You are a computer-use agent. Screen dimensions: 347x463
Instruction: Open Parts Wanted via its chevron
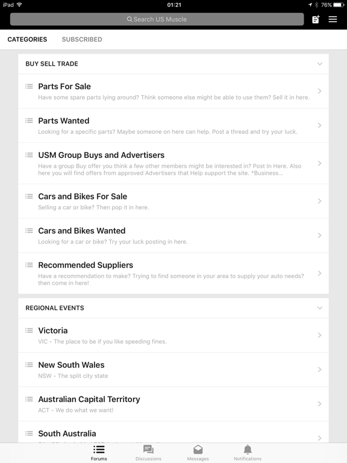[319, 125]
